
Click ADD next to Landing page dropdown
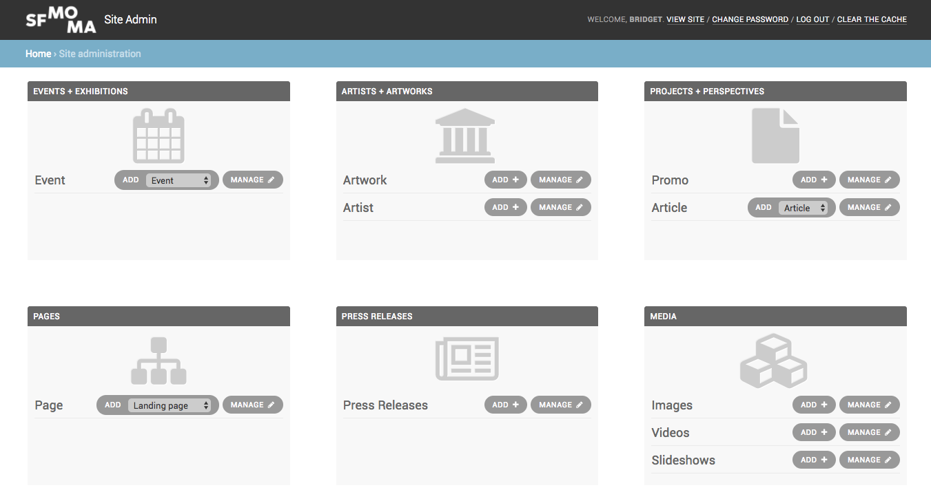113,405
